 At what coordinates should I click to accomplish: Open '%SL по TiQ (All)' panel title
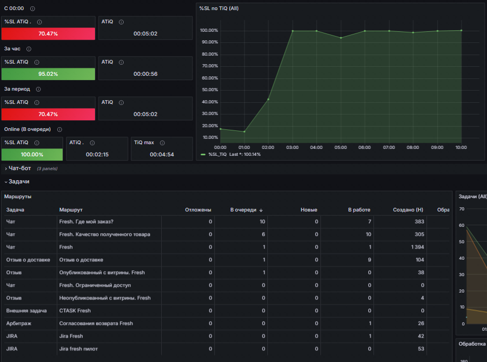[x=219, y=8]
